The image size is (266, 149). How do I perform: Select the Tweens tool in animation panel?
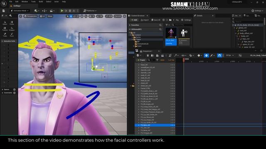pos(5,29)
